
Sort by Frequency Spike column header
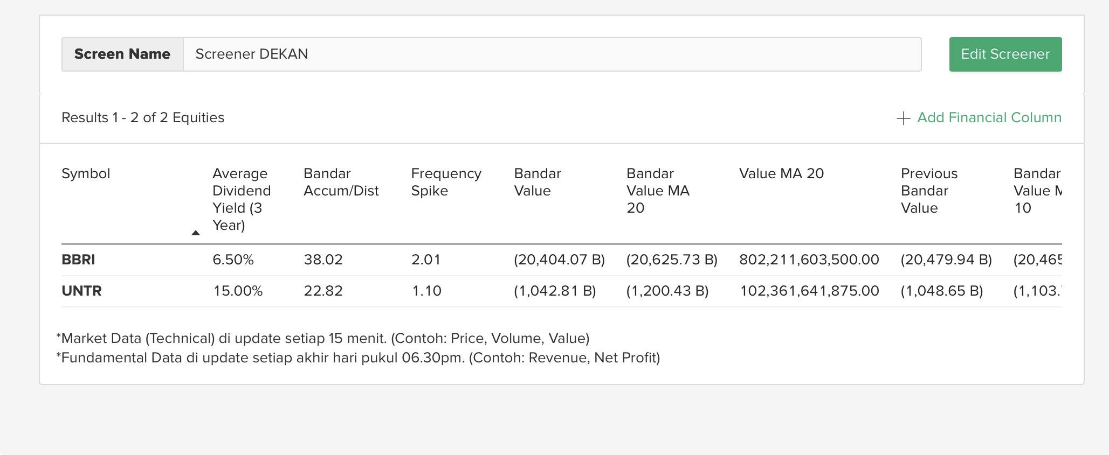pos(446,182)
